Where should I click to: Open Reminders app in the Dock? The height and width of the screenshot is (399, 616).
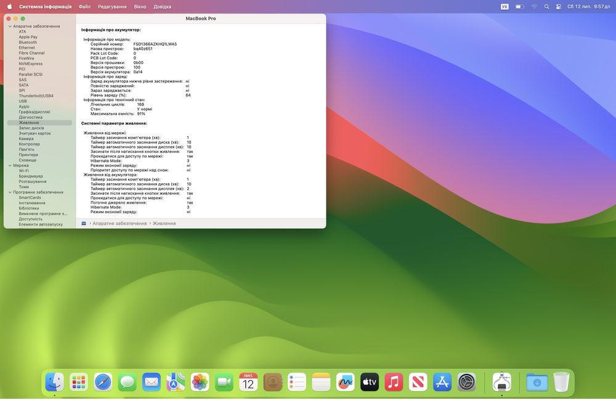297,382
